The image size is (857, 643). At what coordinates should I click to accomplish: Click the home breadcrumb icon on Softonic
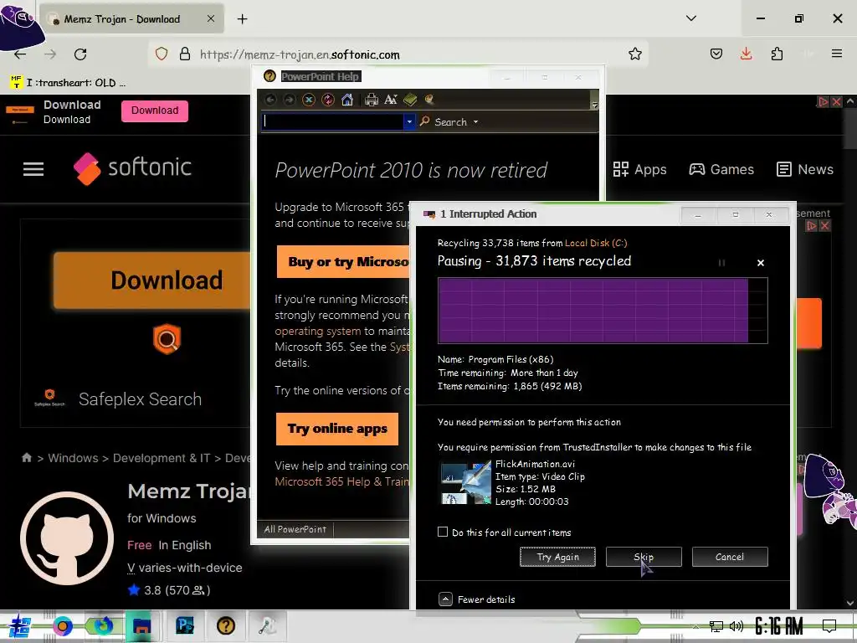pyautogui.click(x=26, y=458)
